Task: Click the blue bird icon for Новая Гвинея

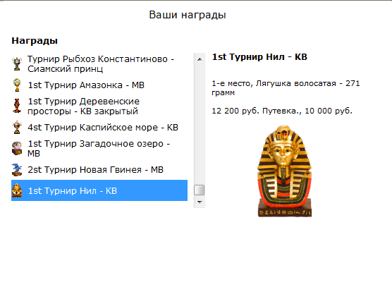Action: 17,169
